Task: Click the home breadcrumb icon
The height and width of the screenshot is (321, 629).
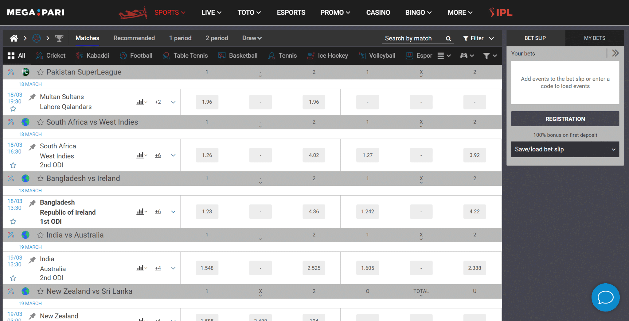Action: click(x=14, y=38)
